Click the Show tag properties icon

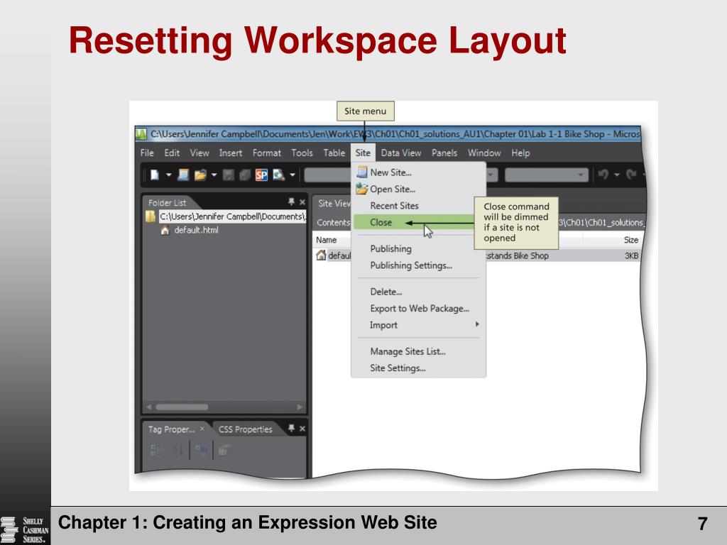tap(224, 450)
